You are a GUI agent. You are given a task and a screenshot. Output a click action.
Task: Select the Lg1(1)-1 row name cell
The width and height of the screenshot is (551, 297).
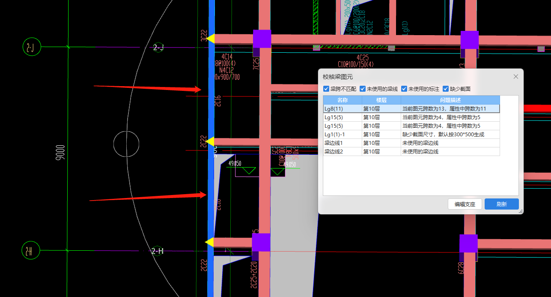343,135
